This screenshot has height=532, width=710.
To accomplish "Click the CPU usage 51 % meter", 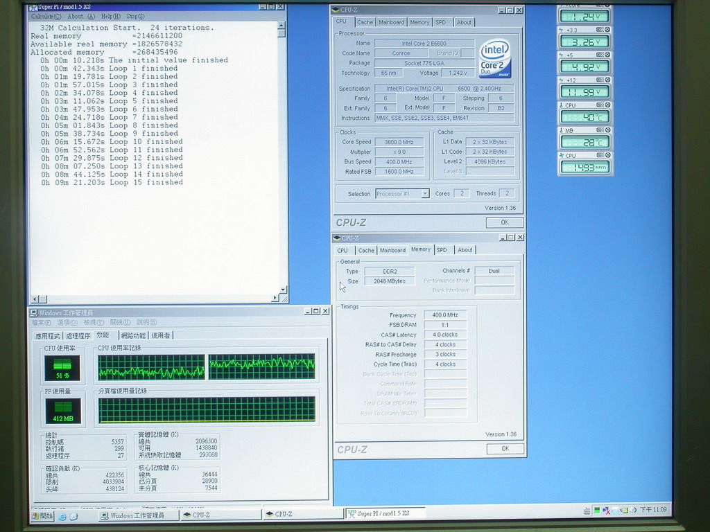I will click(x=62, y=367).
